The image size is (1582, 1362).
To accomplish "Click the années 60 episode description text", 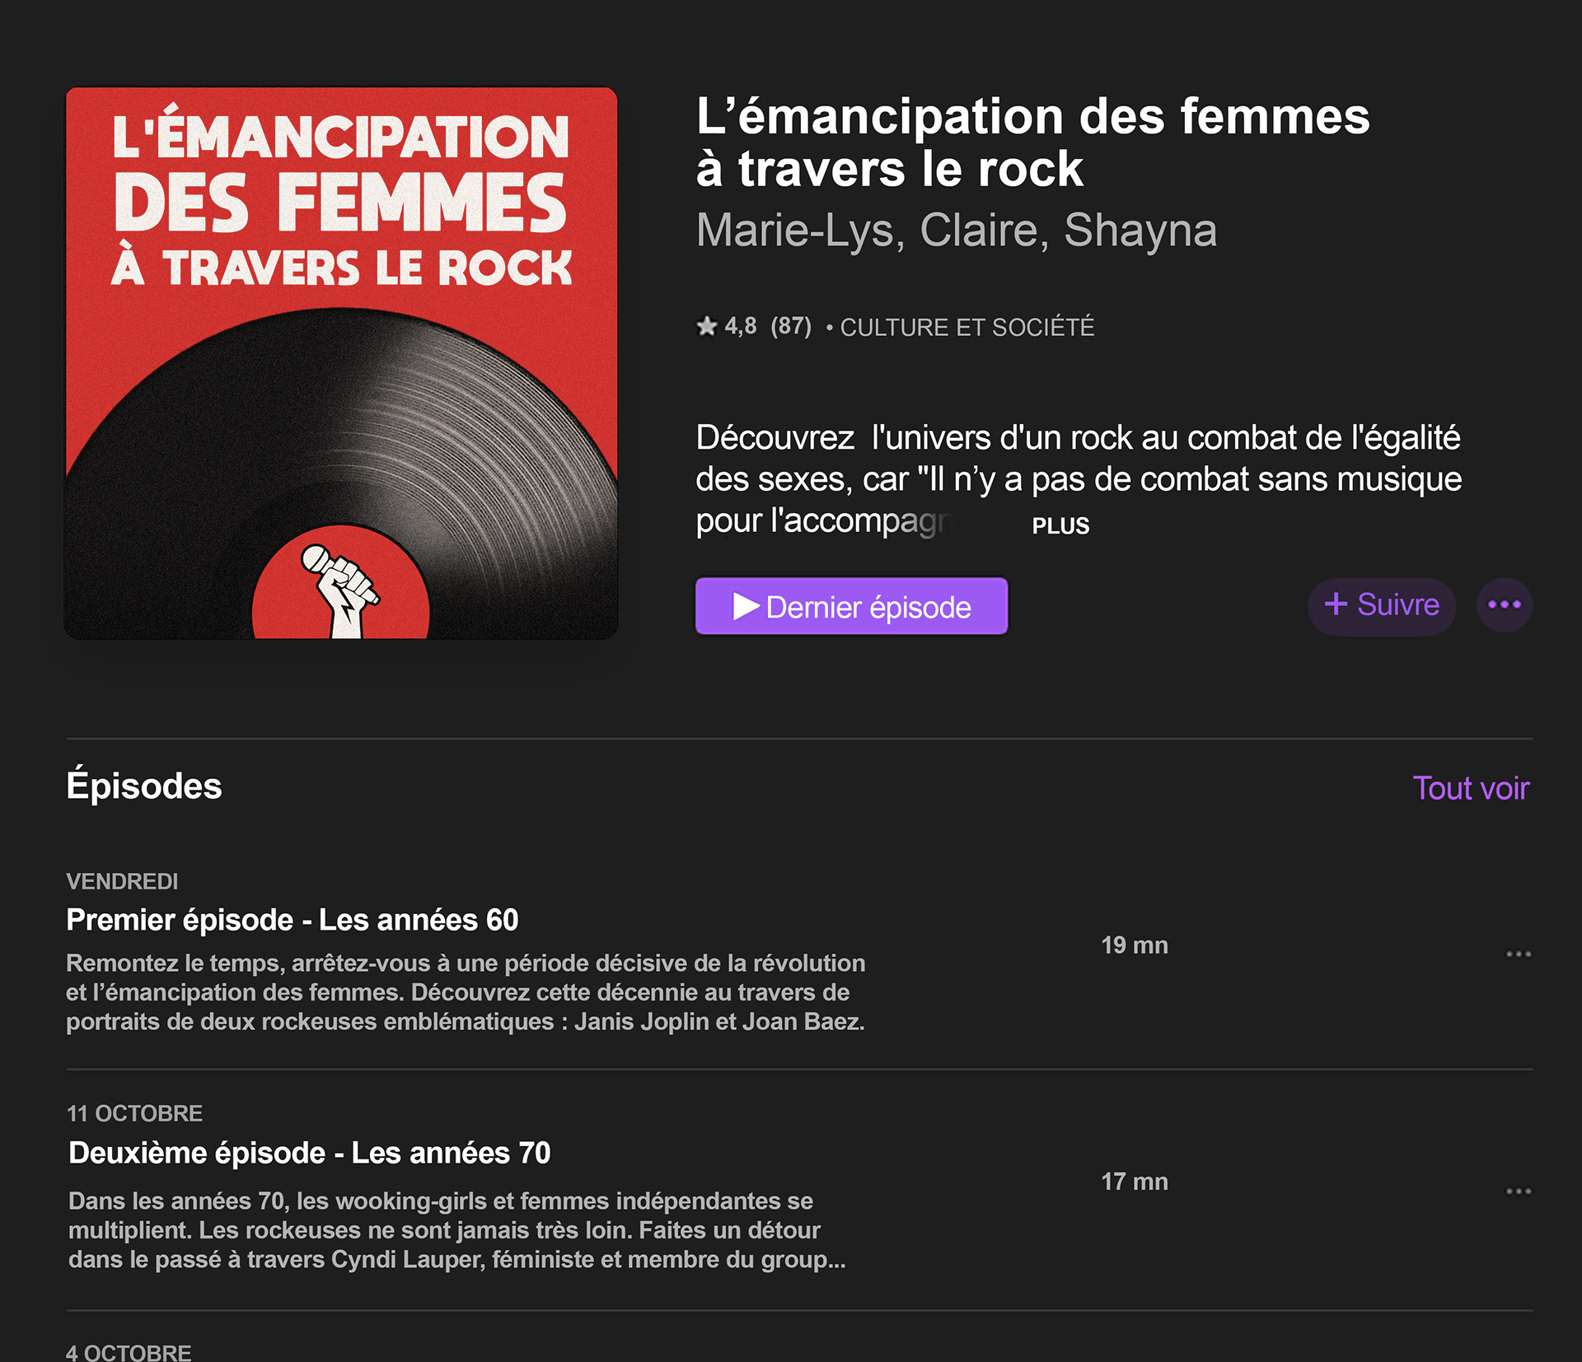I will click(466, 992).
